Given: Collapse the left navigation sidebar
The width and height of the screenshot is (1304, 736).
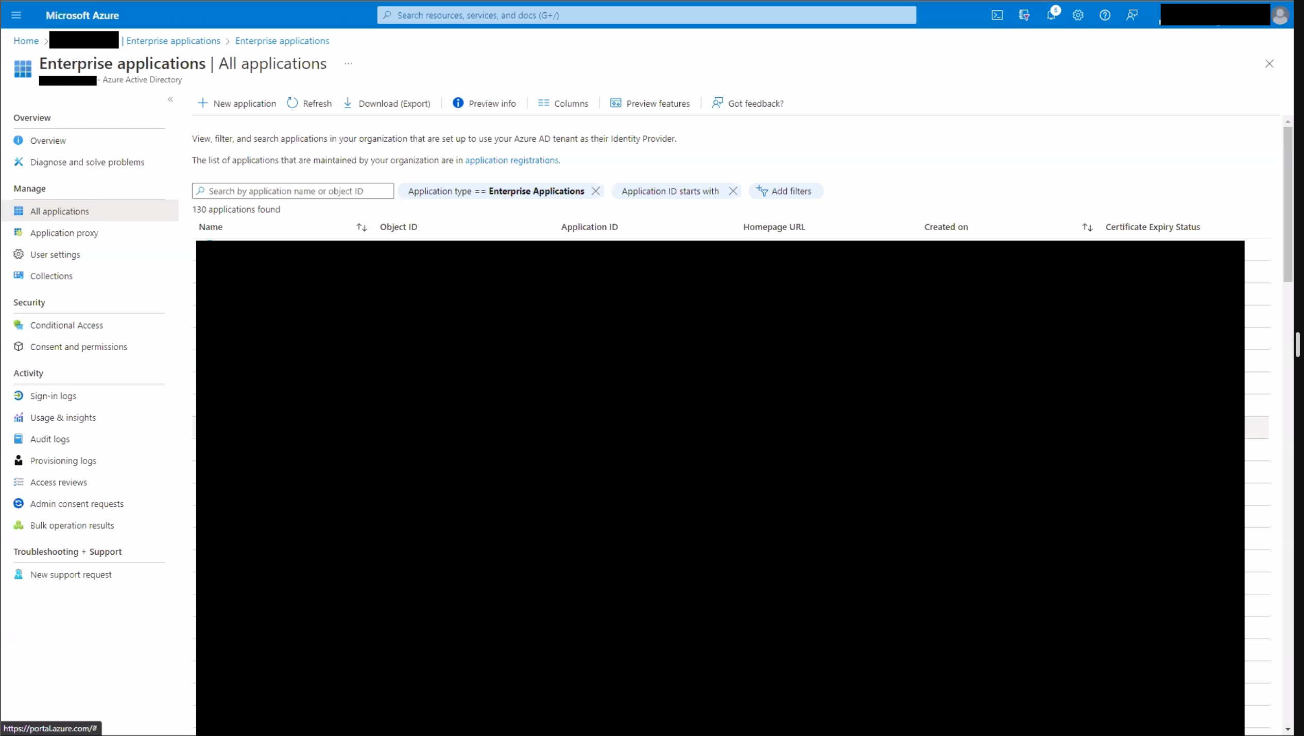Looking at the screenshot, I should pos(170,99).
